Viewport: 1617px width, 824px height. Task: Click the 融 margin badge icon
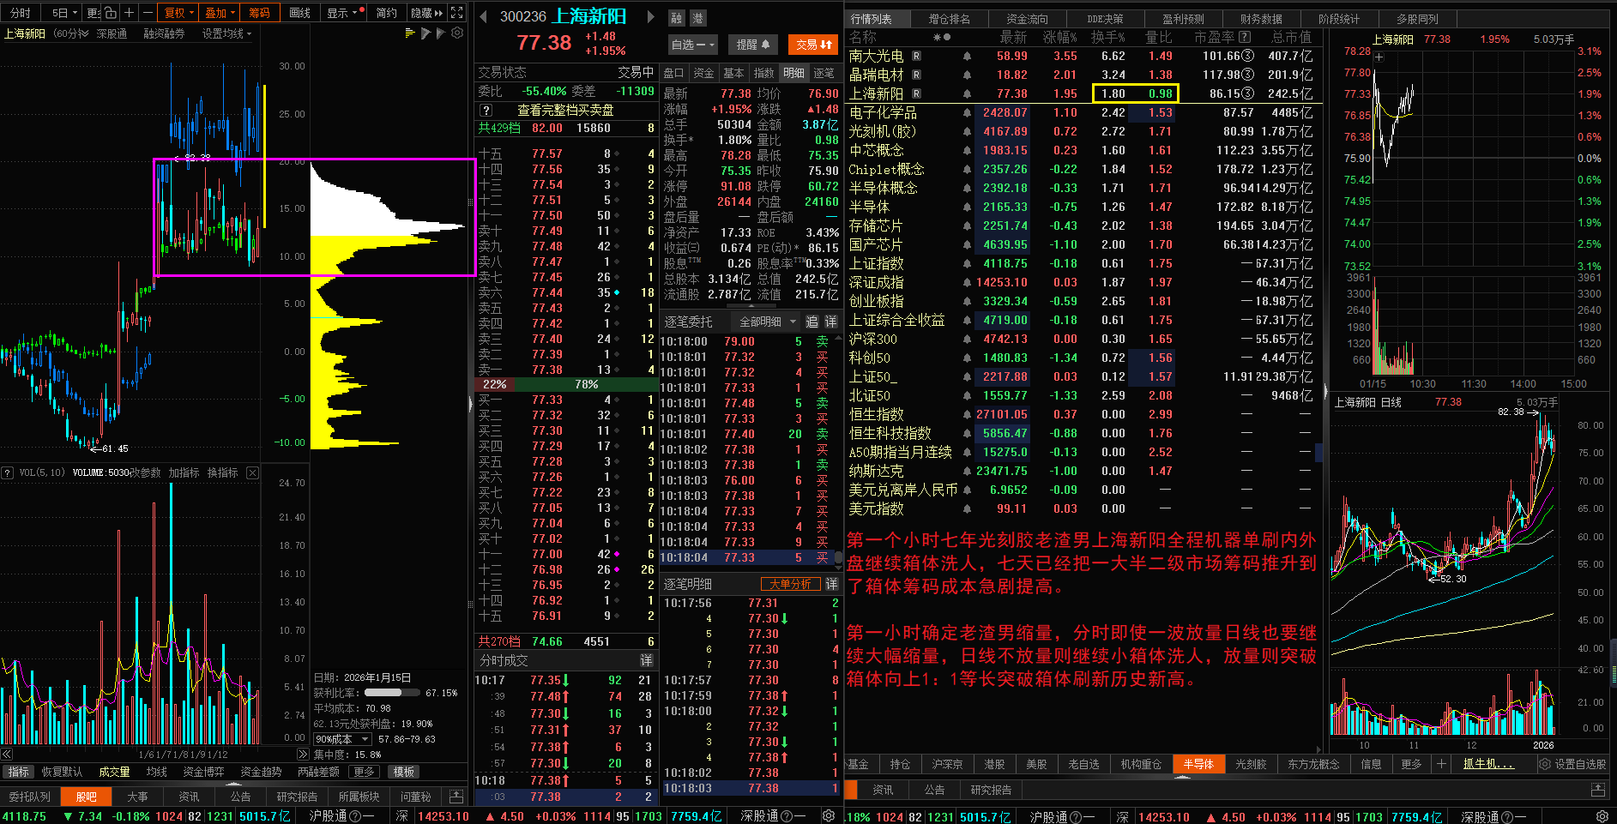tap(677, 17)
